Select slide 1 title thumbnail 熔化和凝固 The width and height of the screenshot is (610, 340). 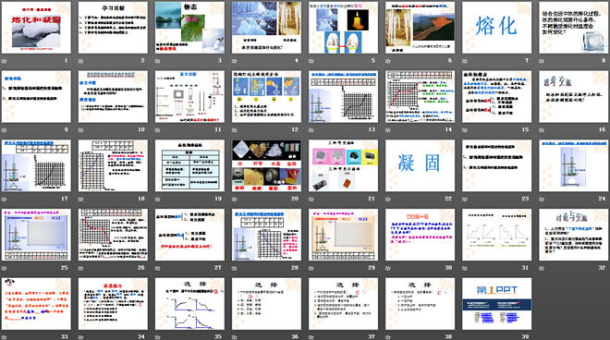tap(36, 27)
